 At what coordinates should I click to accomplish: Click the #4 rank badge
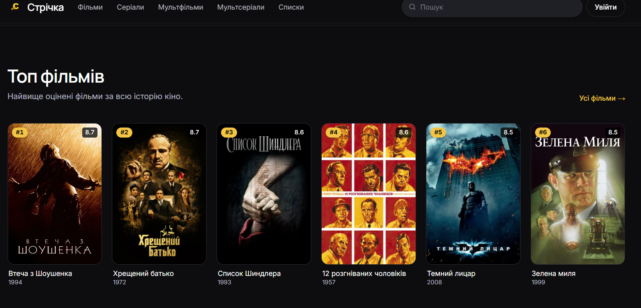pyautogui.click(x=334, y=132)
